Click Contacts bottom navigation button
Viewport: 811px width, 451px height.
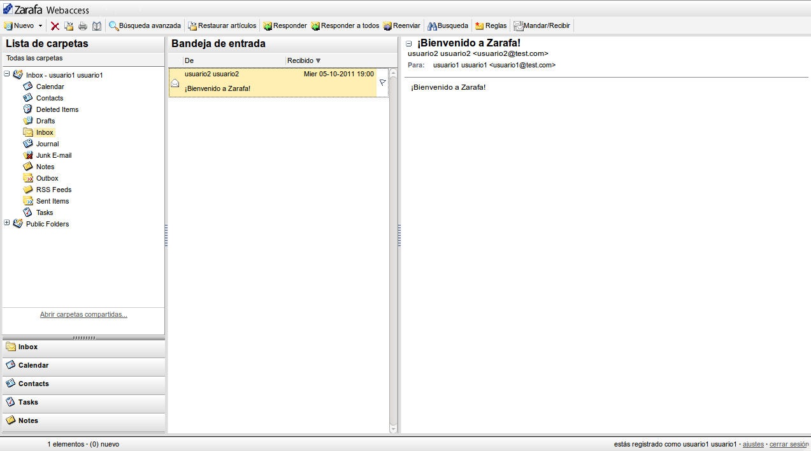pos(83,384)
